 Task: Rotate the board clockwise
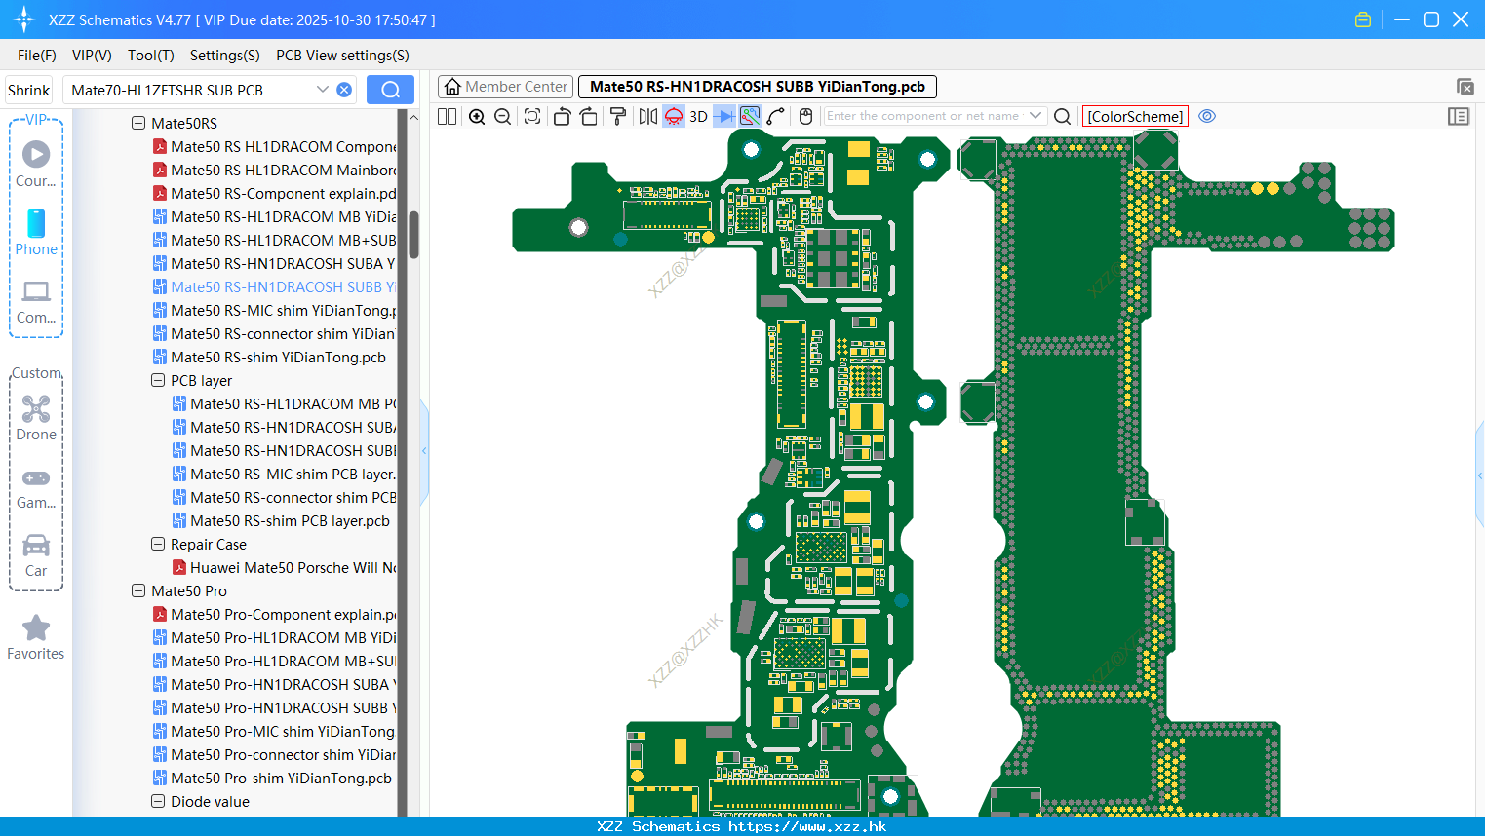point(588,116)
